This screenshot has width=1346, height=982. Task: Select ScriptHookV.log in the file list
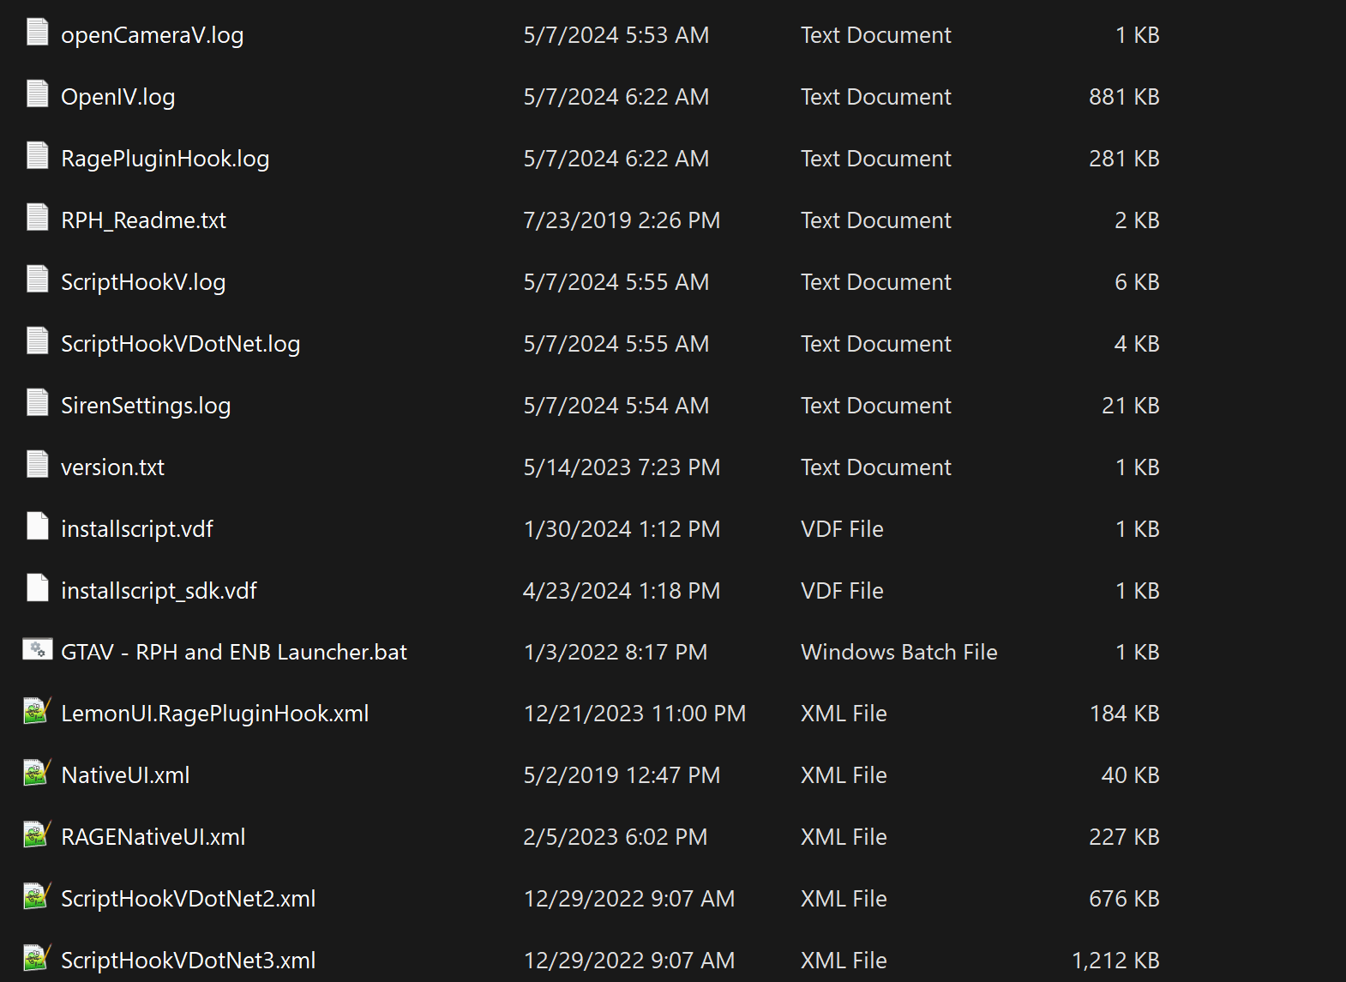pyautogui.click(x=143, y=282)
